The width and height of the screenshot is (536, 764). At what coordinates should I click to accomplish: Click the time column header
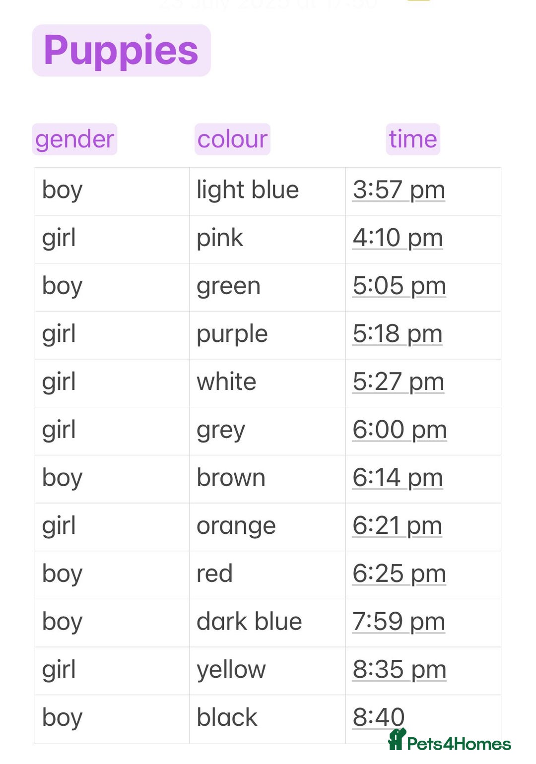pyautogui.click(x=413, y=139)
